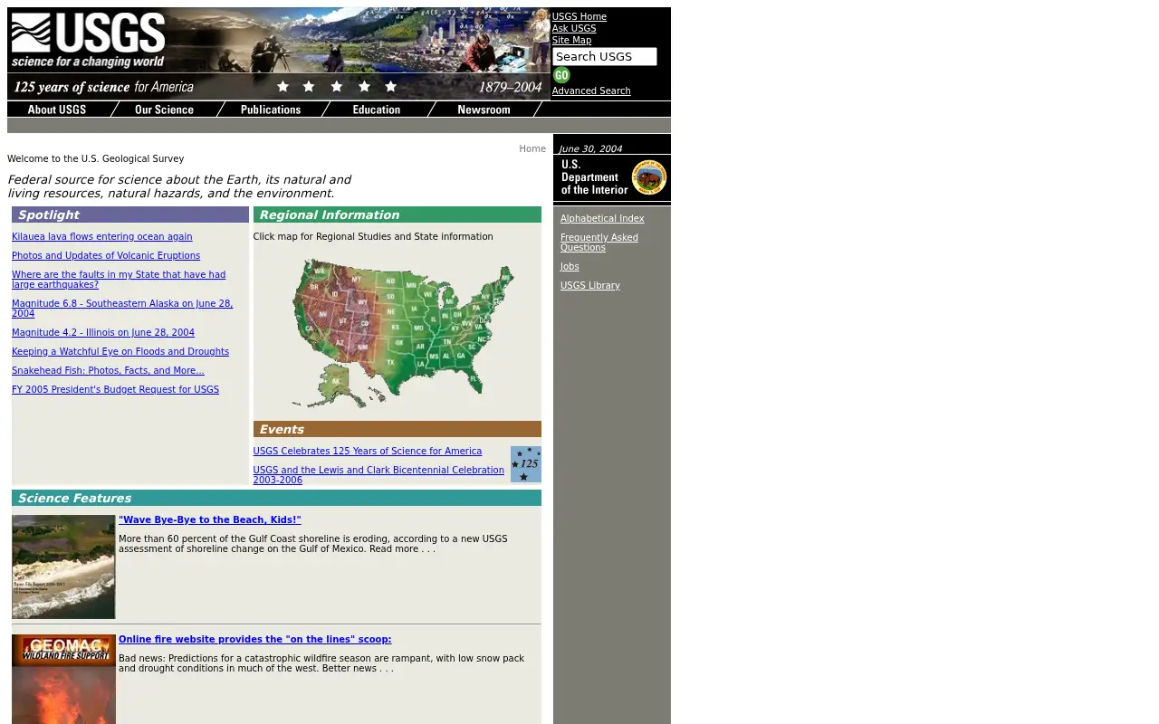Click the June 30, 2004 date text
The height and width of the screenshot is (724, 1159).
click(590, 148)
